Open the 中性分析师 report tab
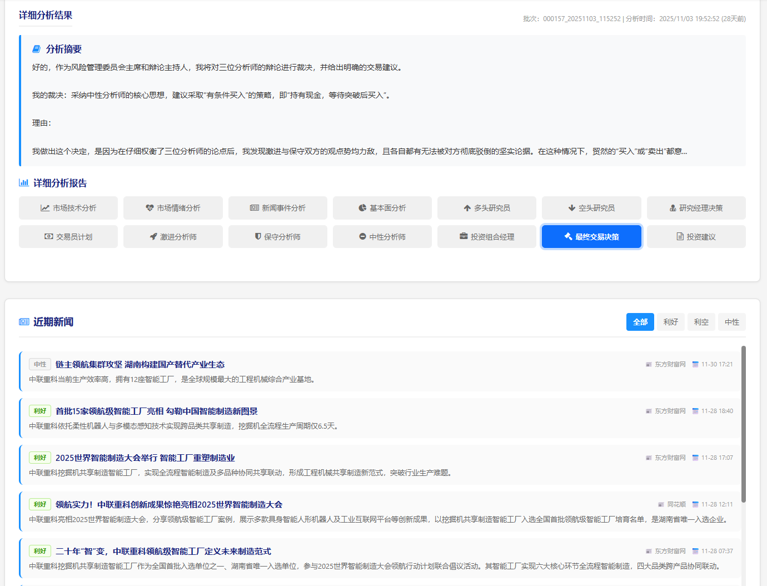This screenshot has height=586, width=767. (382, 237)
